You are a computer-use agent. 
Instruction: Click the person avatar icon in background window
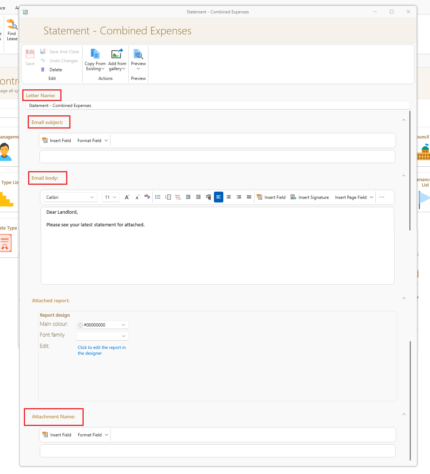[x=5, y=151]
